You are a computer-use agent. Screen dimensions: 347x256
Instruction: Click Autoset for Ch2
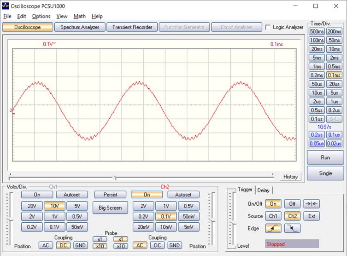click(183, 195)
